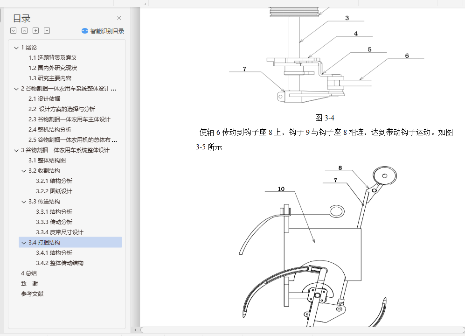Jump to 1.1 选题背景及意义
The image size is (465, 336).
click(53, 57)
